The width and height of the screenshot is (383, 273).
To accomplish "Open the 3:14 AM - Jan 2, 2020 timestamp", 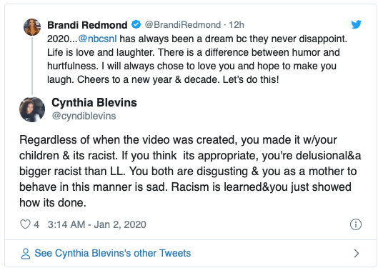I will tap(96, 224).
